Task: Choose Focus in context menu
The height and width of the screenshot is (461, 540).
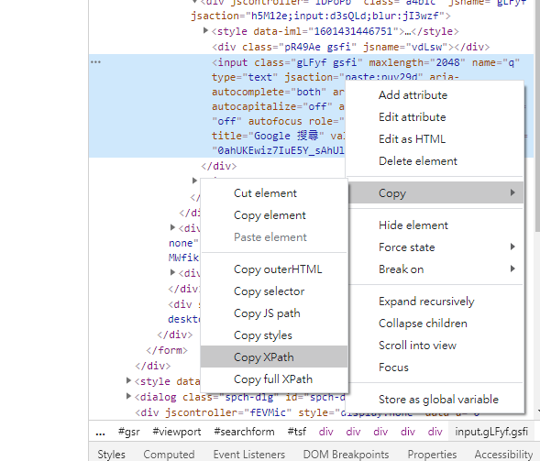Action: 435,368
